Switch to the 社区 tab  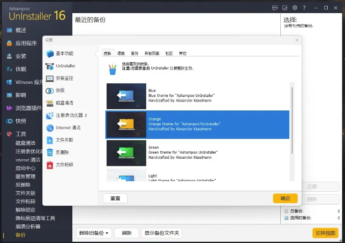169,53
